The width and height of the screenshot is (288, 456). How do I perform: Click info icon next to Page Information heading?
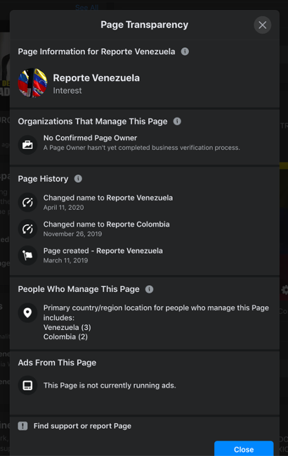[x=185, y=51]
